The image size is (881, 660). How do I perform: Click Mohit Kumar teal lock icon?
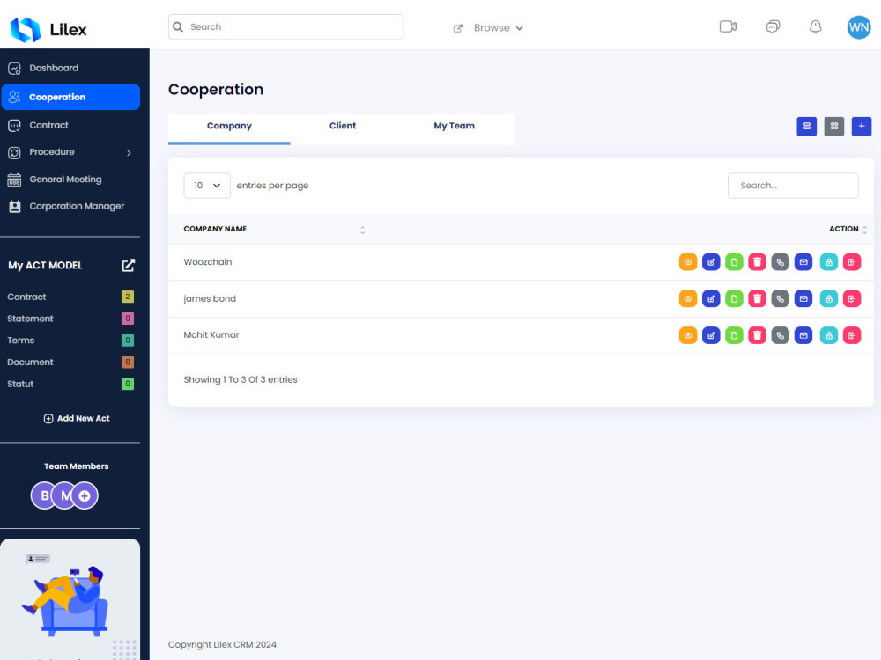pos(829,335)
